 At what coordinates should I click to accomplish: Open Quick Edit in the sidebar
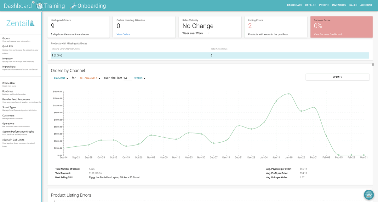pos(8,46)
